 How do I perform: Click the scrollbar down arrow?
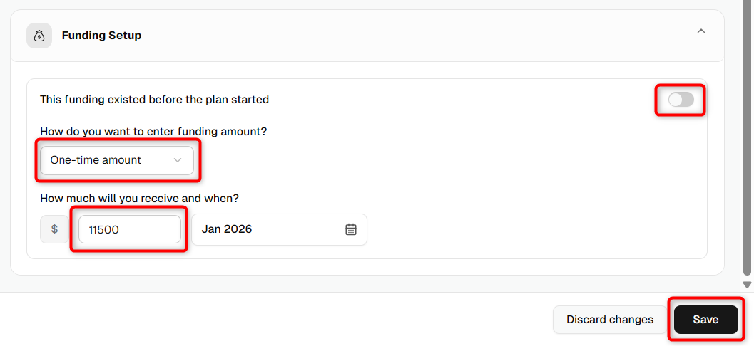tap(747, 285)
